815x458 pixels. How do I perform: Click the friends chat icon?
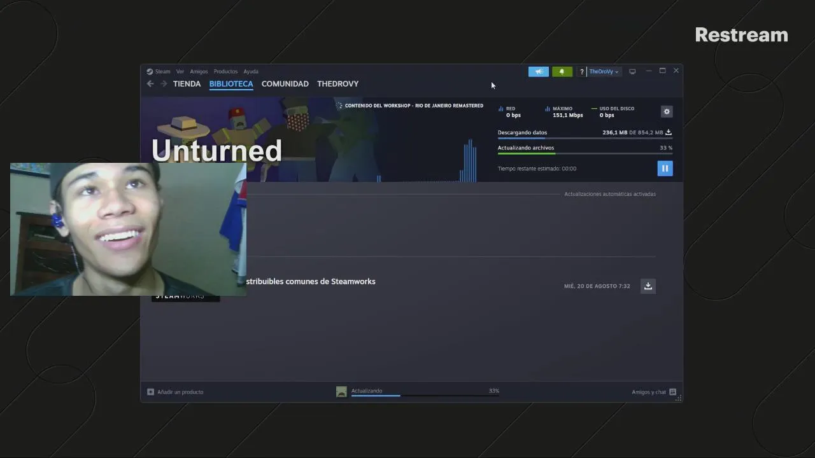[672, 392]
